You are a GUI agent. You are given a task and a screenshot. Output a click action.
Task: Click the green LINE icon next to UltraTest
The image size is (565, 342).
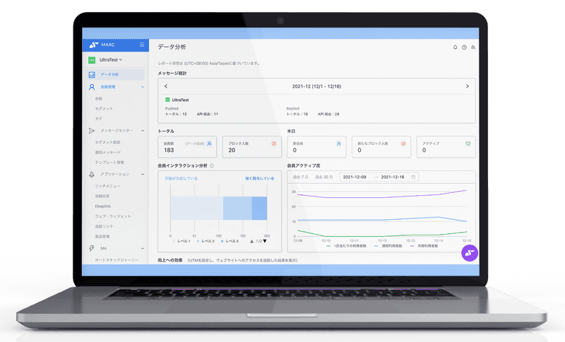click(x=92, y=60)
